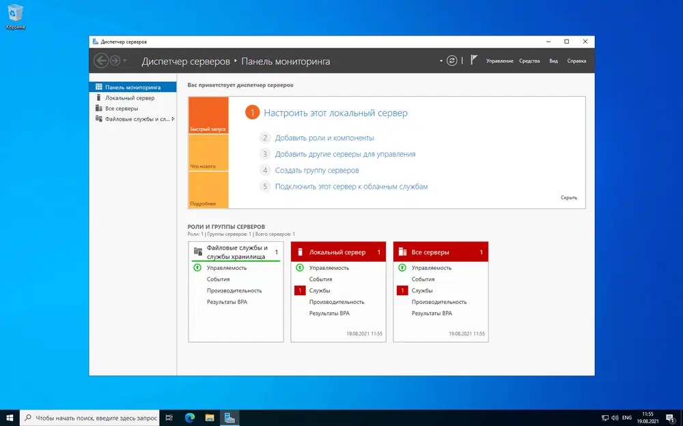Click the back navigation arrow
683x426 pixels.
click(101, 61)
